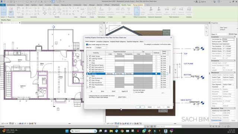Open the Help icon in title bar
The image size is (238, 134).
point(219,1)
